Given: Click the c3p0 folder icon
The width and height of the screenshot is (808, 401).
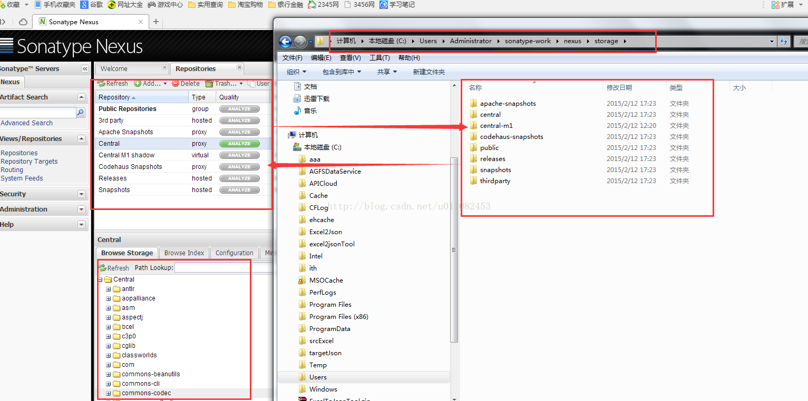Looking at the screenshot, I should pyautogui.click(x=116, y=336).
